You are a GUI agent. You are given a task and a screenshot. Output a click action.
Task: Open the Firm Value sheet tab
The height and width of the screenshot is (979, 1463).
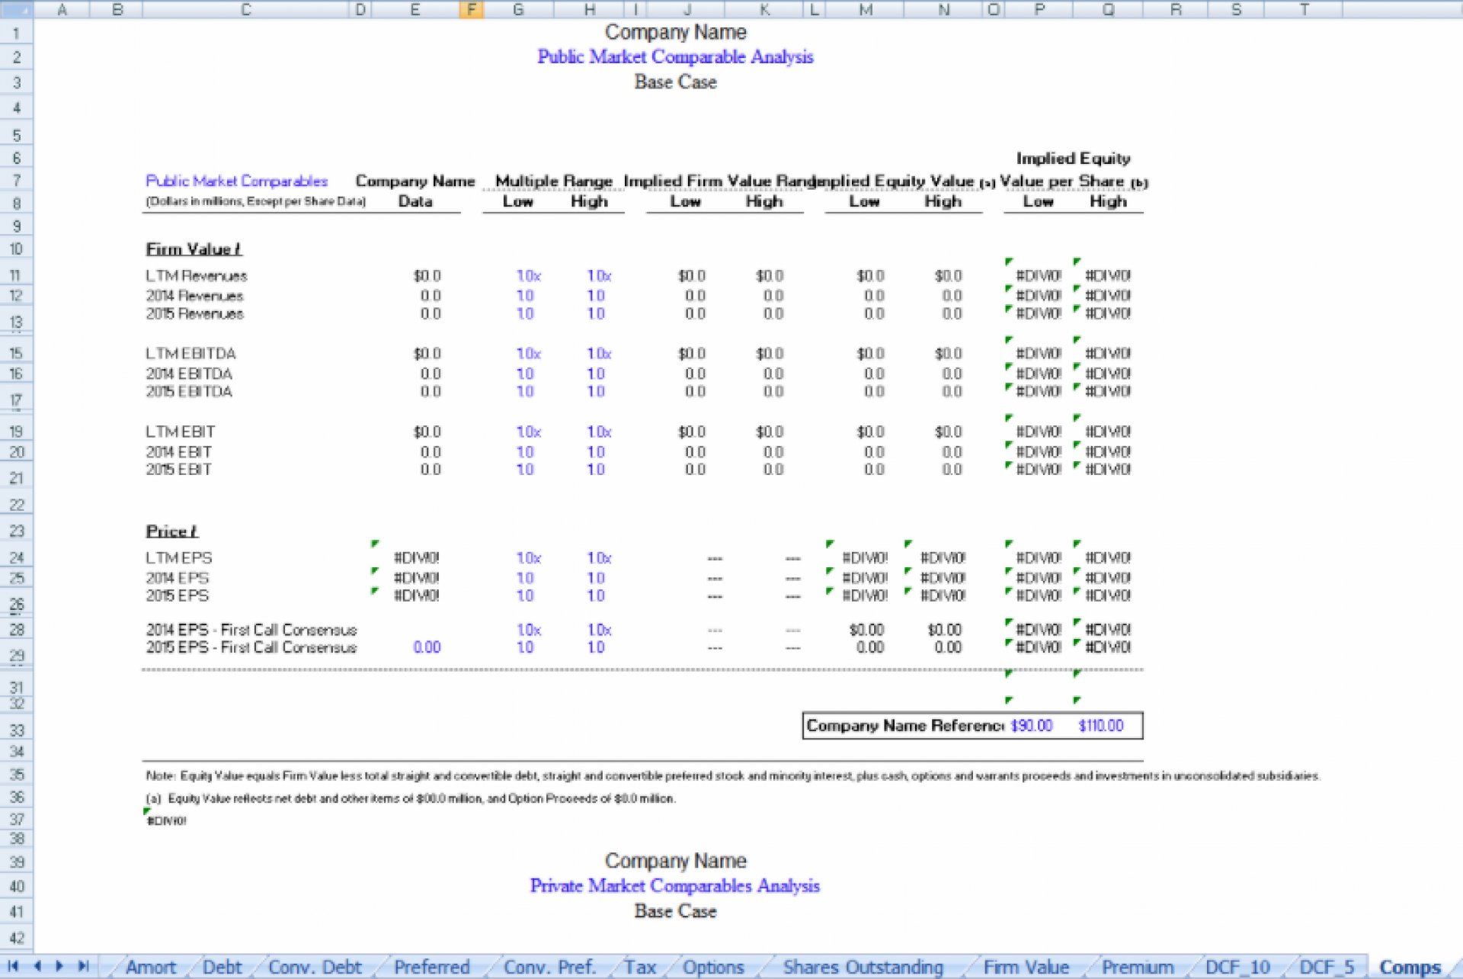[1026, 967]
